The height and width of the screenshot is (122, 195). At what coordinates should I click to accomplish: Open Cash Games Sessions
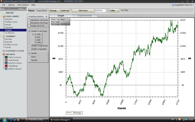click(x=9, y=27)
